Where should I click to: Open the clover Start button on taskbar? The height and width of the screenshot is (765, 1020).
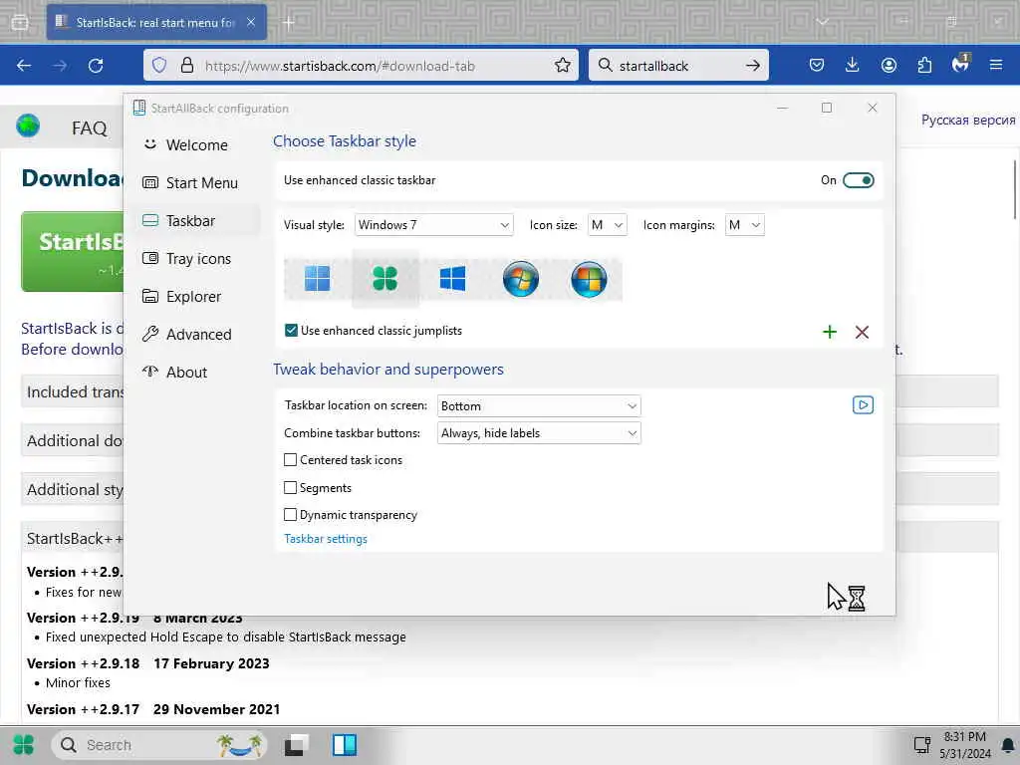(x=24, y=744)
